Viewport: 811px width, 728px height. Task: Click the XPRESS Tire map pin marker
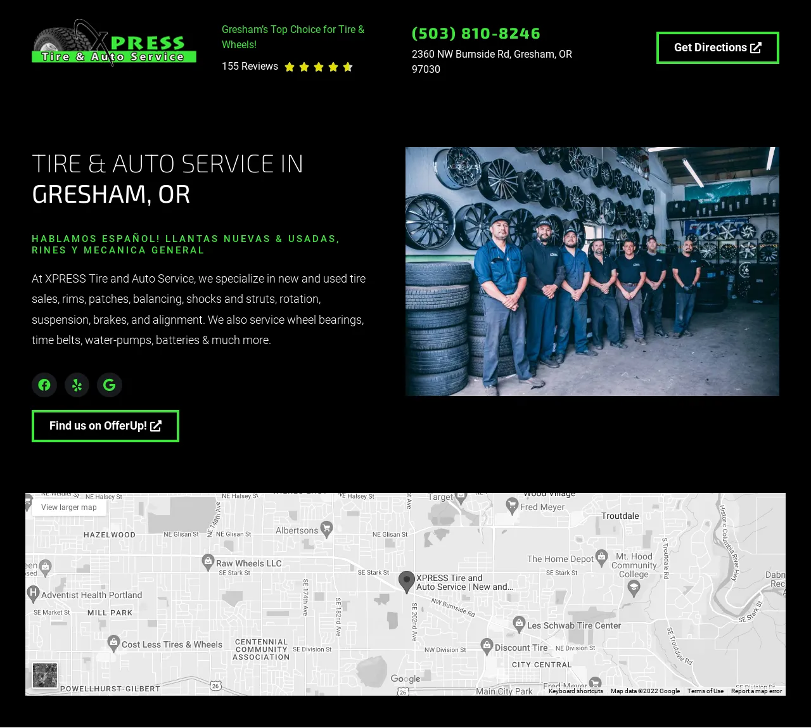click(407, 582)
